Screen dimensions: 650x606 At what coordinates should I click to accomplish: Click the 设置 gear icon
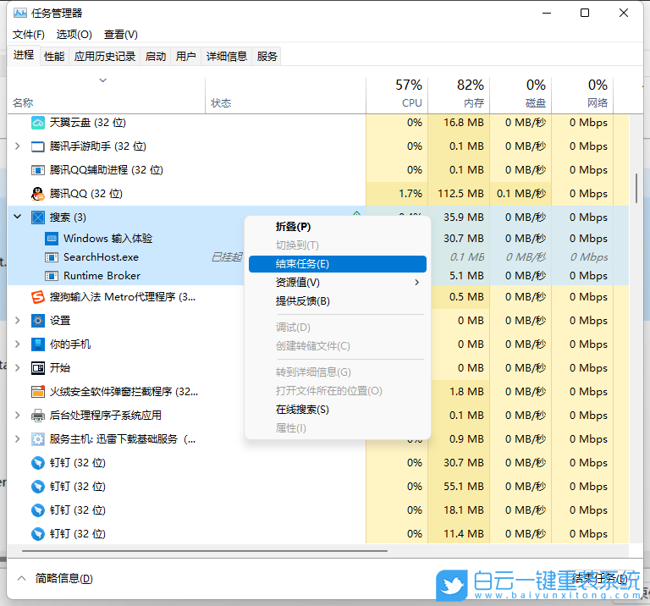(38, 321)
